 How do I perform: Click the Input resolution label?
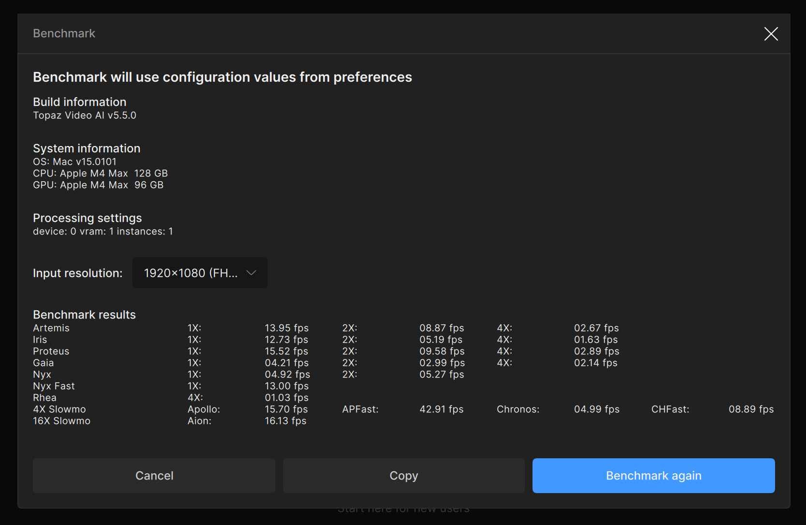coord(78,273)
